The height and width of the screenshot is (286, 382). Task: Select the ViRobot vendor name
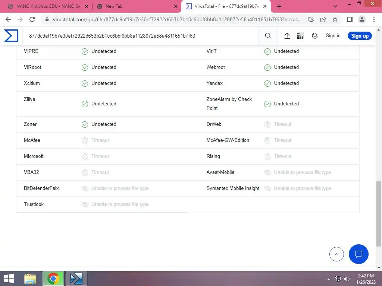(32, 67)
